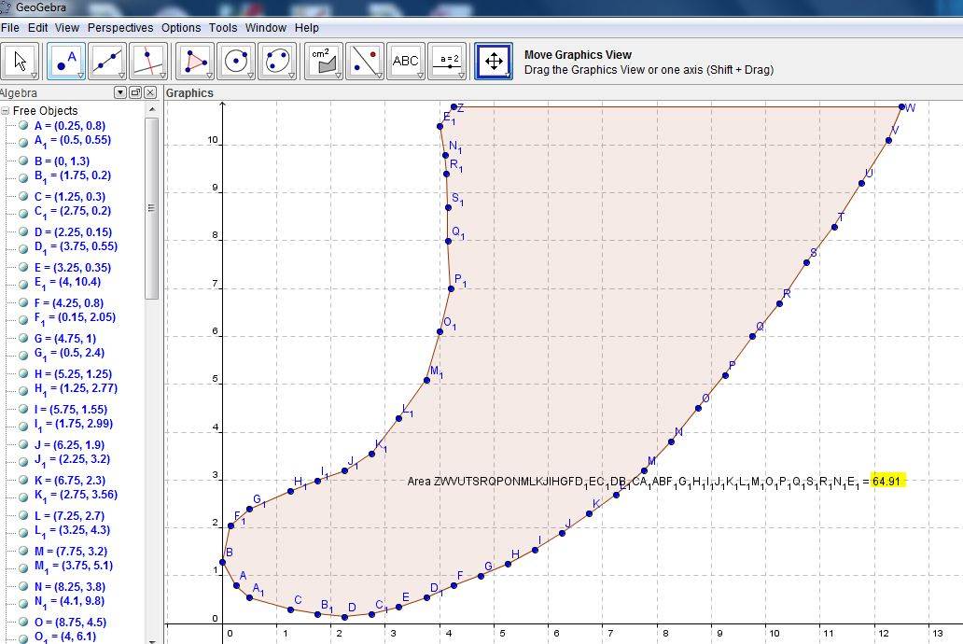Image resolution: width=963 pixels, height=644 pixels.
Task: Open the Perspectives menu
Action: tap(120, 28)
